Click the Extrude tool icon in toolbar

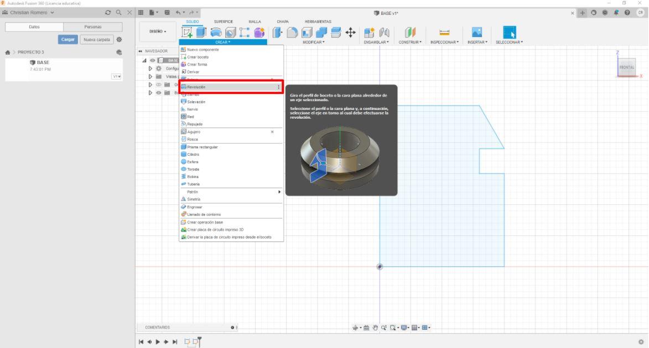click(x=201, y=32)
